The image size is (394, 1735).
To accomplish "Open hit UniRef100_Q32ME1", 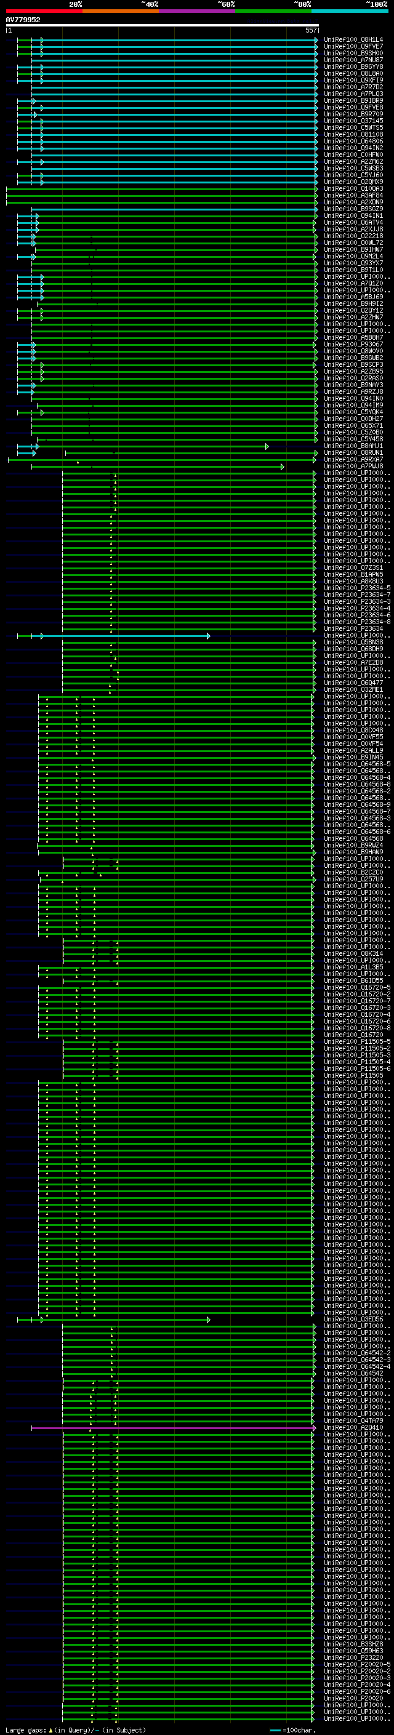I will [353, 690].
